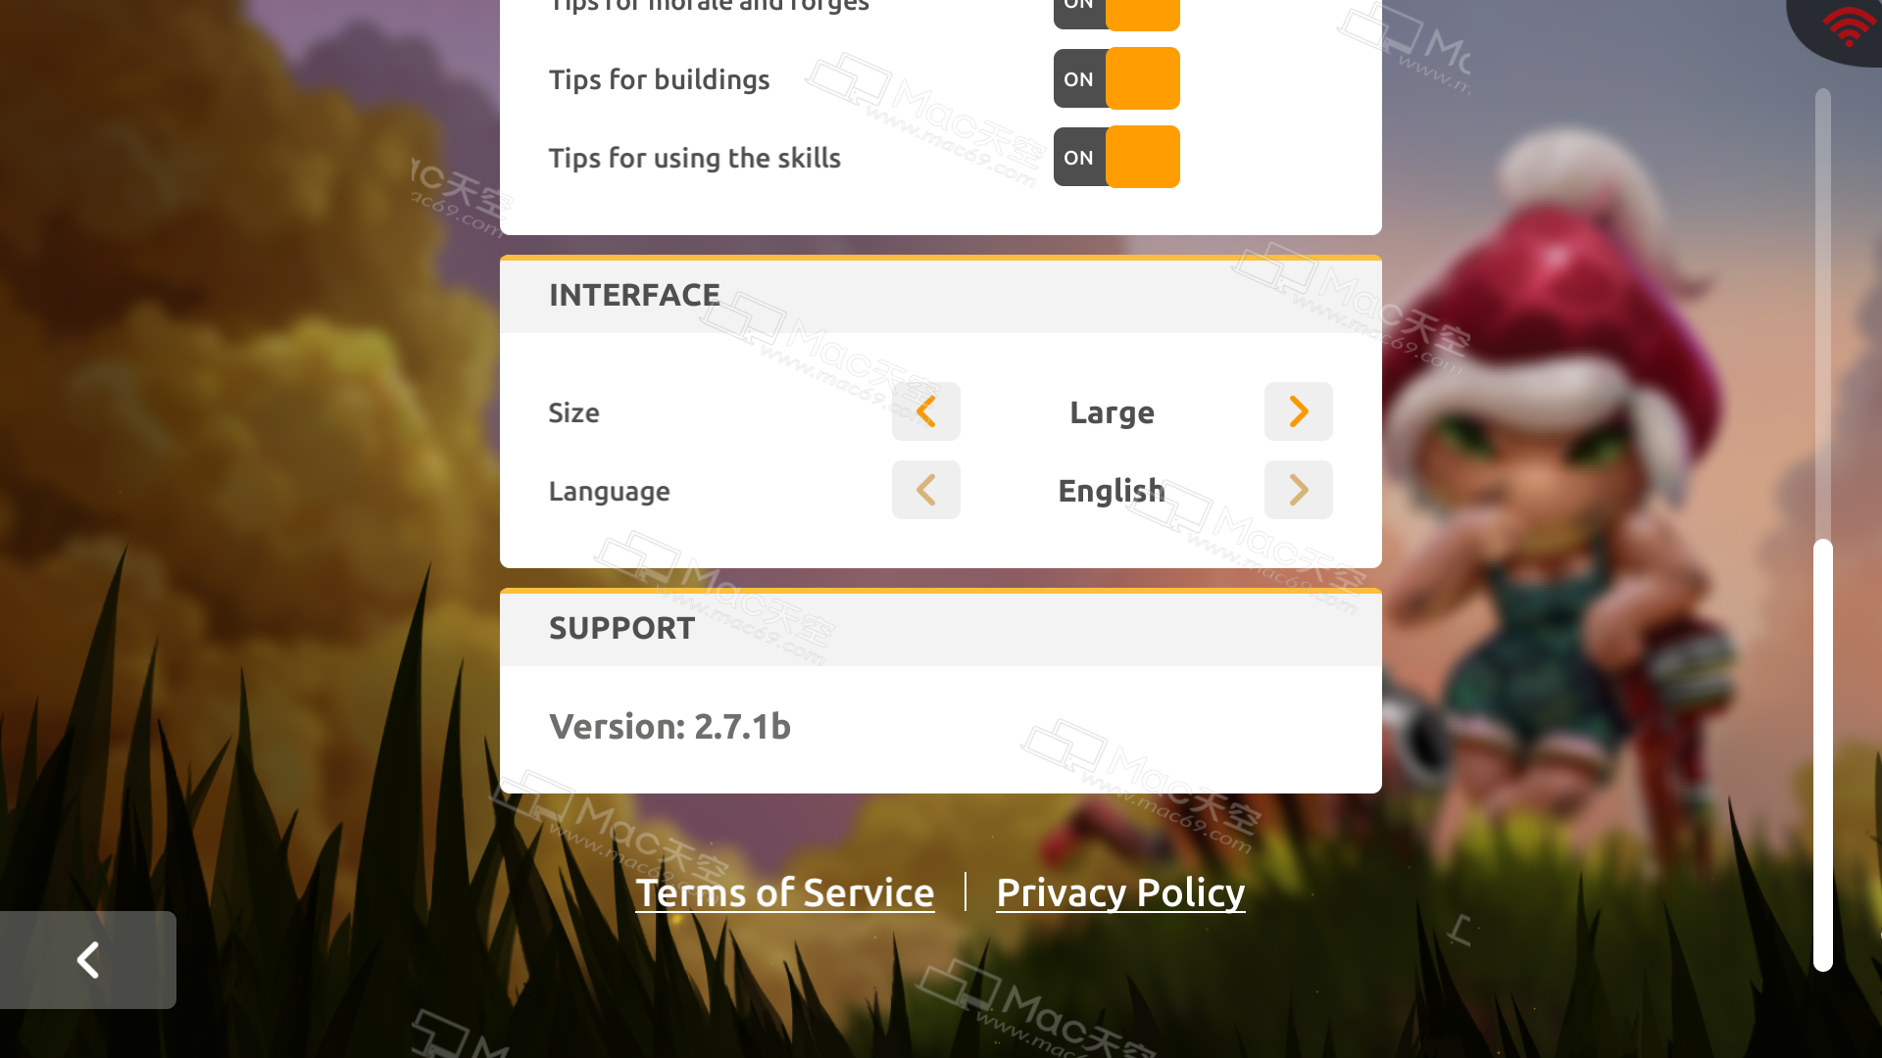
Task: Click left arrow to decrease interface size
Action: 925,410
